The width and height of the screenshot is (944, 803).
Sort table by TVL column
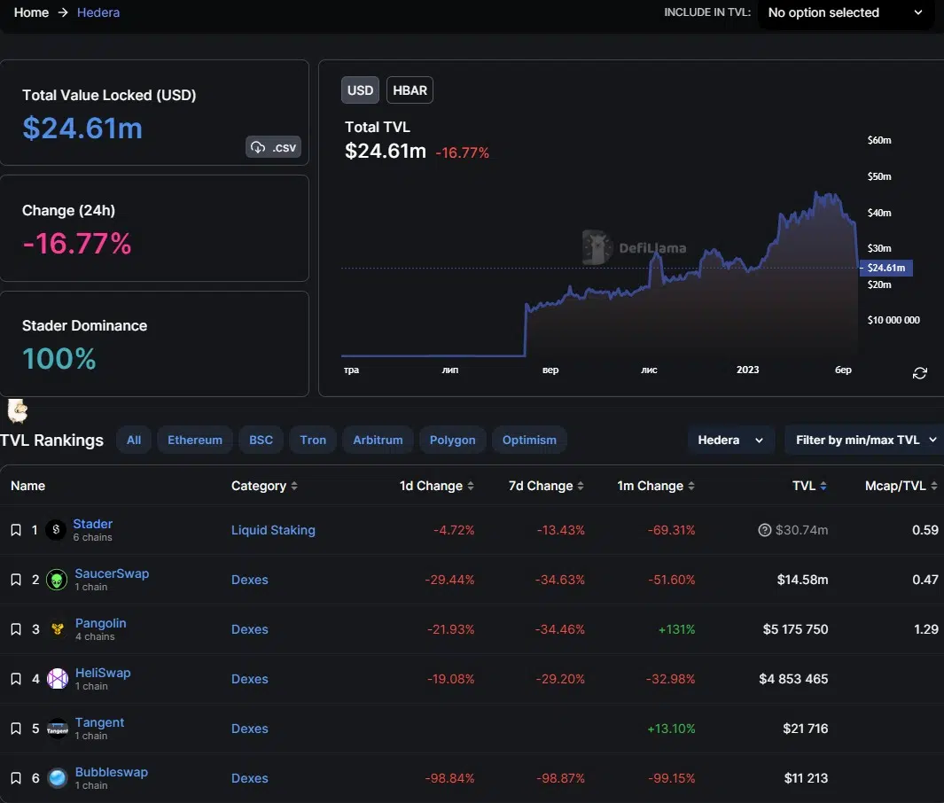pos(809,486)
